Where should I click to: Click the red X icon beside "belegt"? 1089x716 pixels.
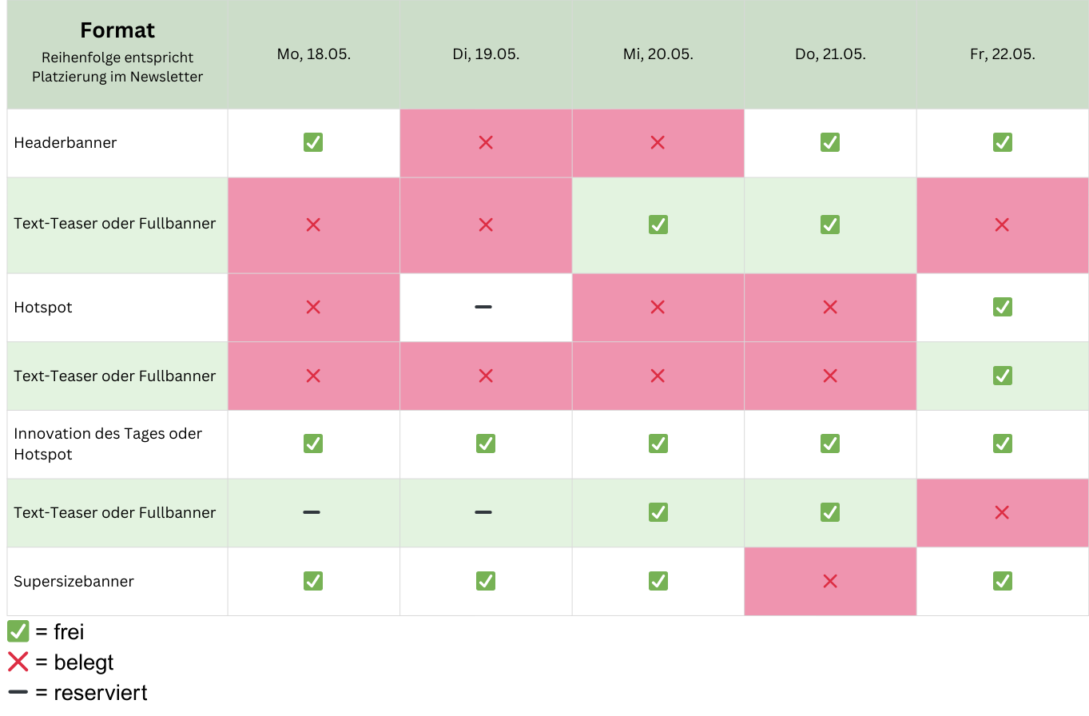click(18, 662)
